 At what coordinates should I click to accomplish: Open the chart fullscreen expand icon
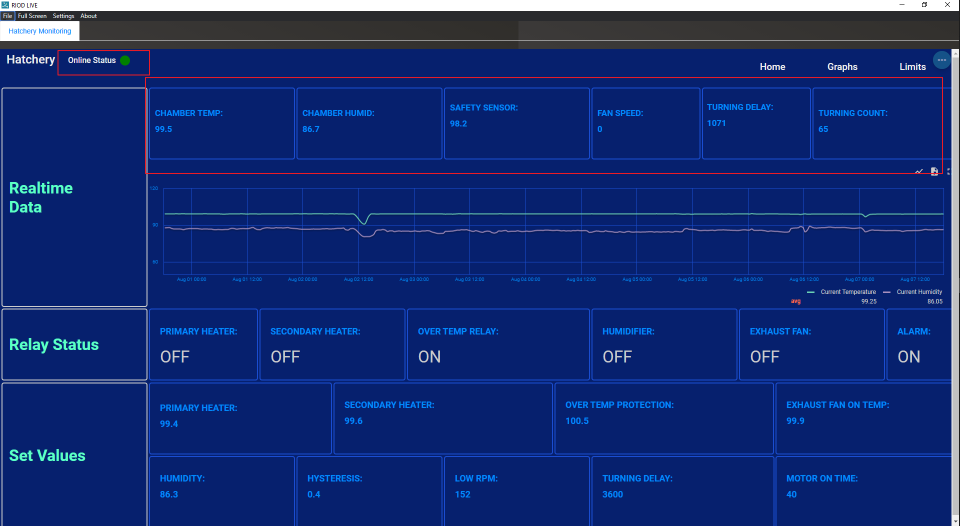[x=949, y=171]
